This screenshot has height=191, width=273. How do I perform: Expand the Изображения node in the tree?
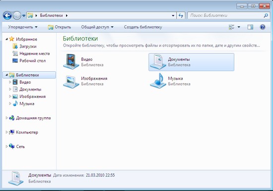click(x=10, y=96)
